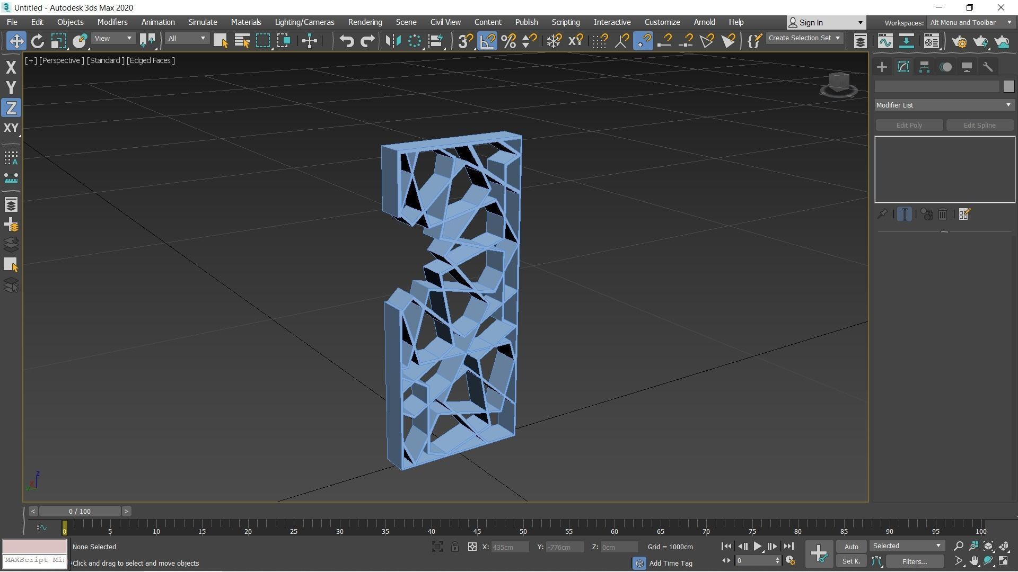
Task: Click the ViewCube in viewport
Action: click(838, 84)
